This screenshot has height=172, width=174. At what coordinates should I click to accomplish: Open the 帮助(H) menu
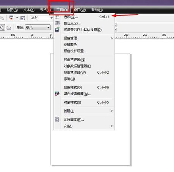(x=97, y=10)
